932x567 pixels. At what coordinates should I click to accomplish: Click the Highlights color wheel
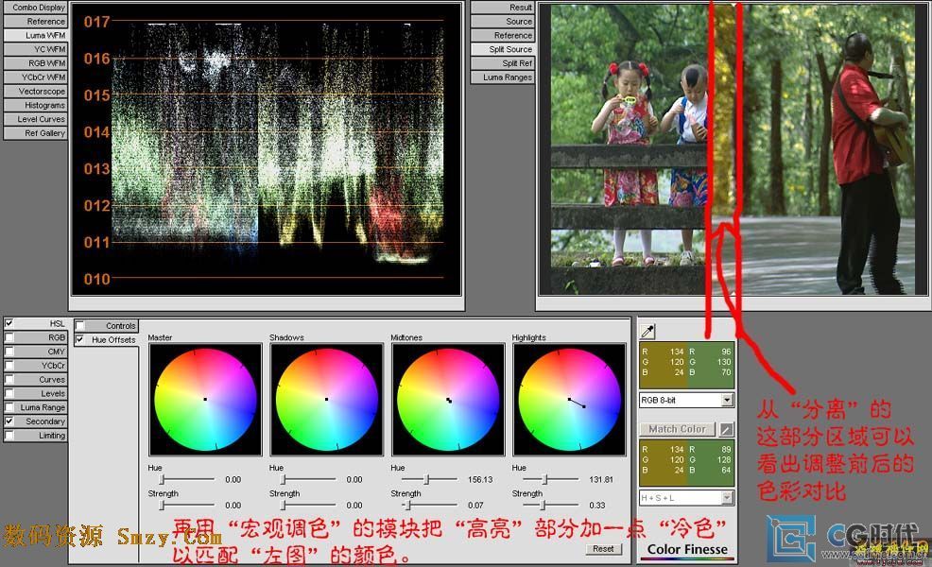pyautogui.click(x=569, y=400)
